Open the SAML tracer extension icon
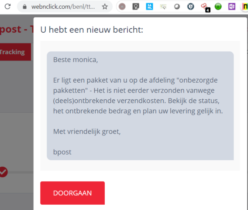 pos(149,6)
